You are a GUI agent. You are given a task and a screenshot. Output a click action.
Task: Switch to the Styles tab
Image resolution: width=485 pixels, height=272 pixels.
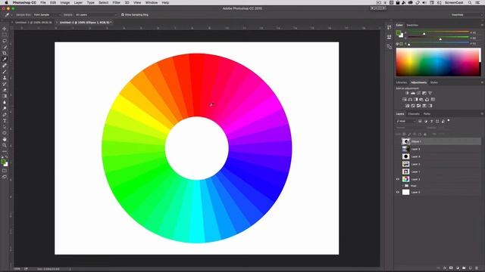(434, 82)
